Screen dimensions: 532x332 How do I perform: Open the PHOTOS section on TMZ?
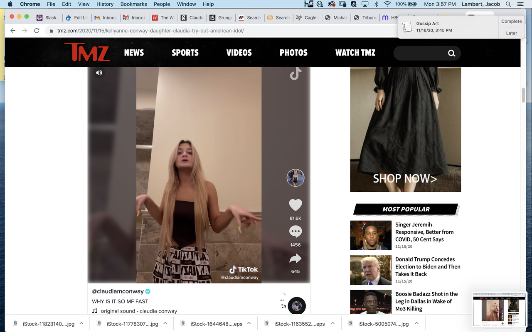point(293,53)
